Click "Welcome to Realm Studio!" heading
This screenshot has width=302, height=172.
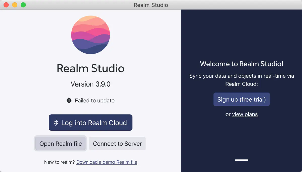pyautogui.click(x=242, y=64)
